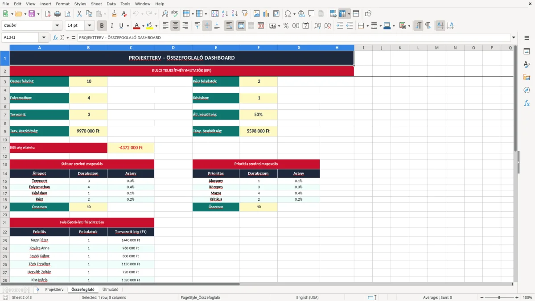Viewport: 535px width, 301px height.
Task: Format cell as percent
Action: point(286,26)
